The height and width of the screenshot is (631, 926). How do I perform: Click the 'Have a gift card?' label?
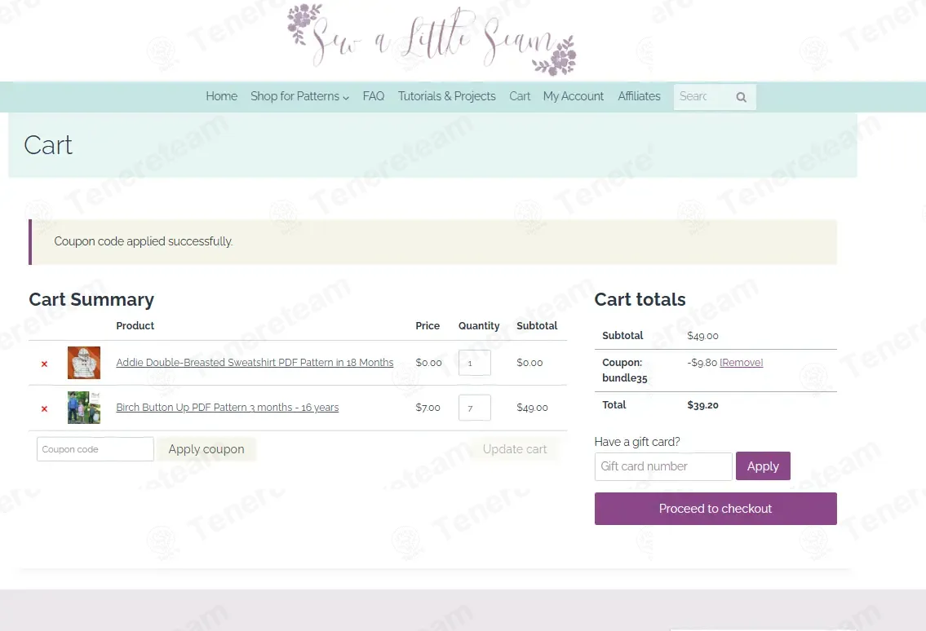point(637,442)
